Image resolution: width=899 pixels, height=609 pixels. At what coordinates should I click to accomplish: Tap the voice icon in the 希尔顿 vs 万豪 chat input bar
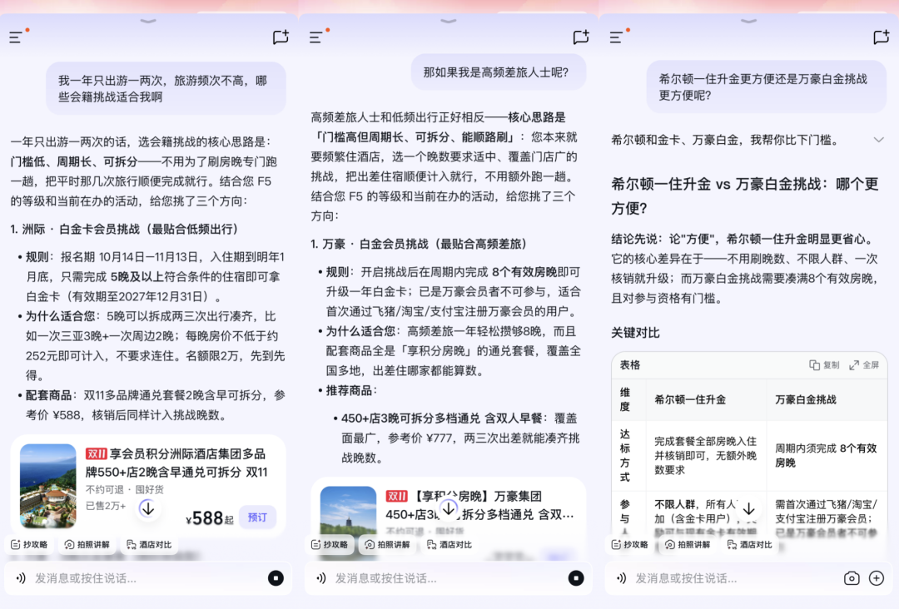(x=622, y=578)
